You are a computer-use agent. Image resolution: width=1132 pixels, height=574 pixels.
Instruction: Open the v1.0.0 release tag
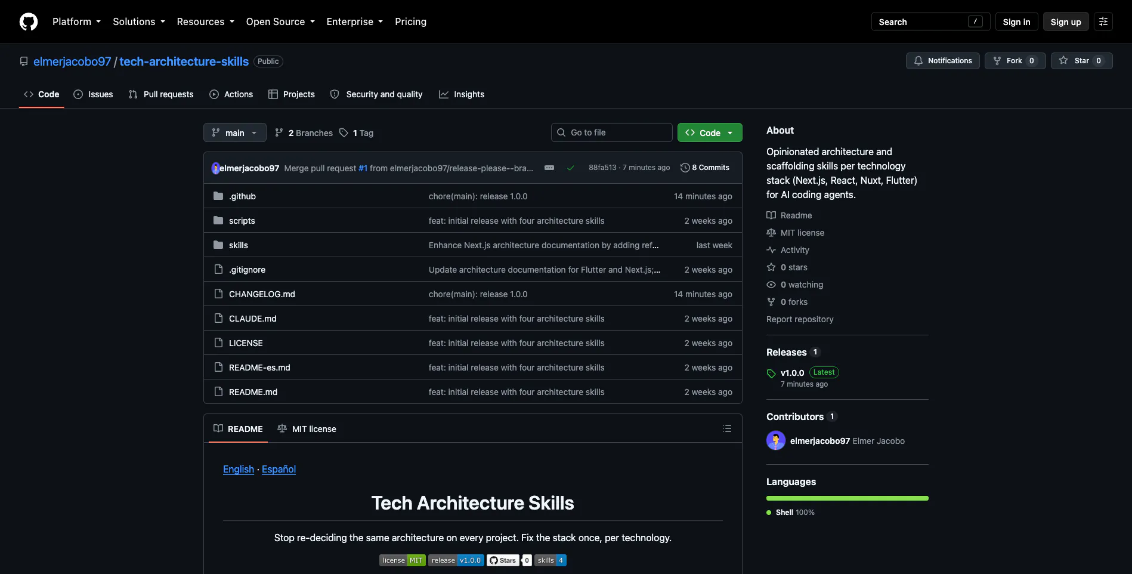coord(792,373)
